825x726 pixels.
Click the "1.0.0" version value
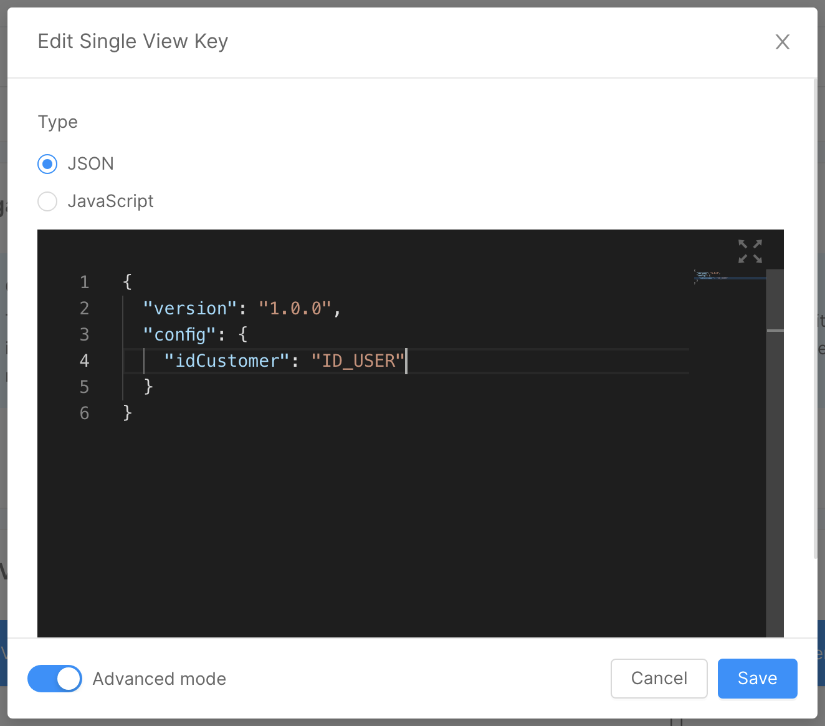click(295, 309)
